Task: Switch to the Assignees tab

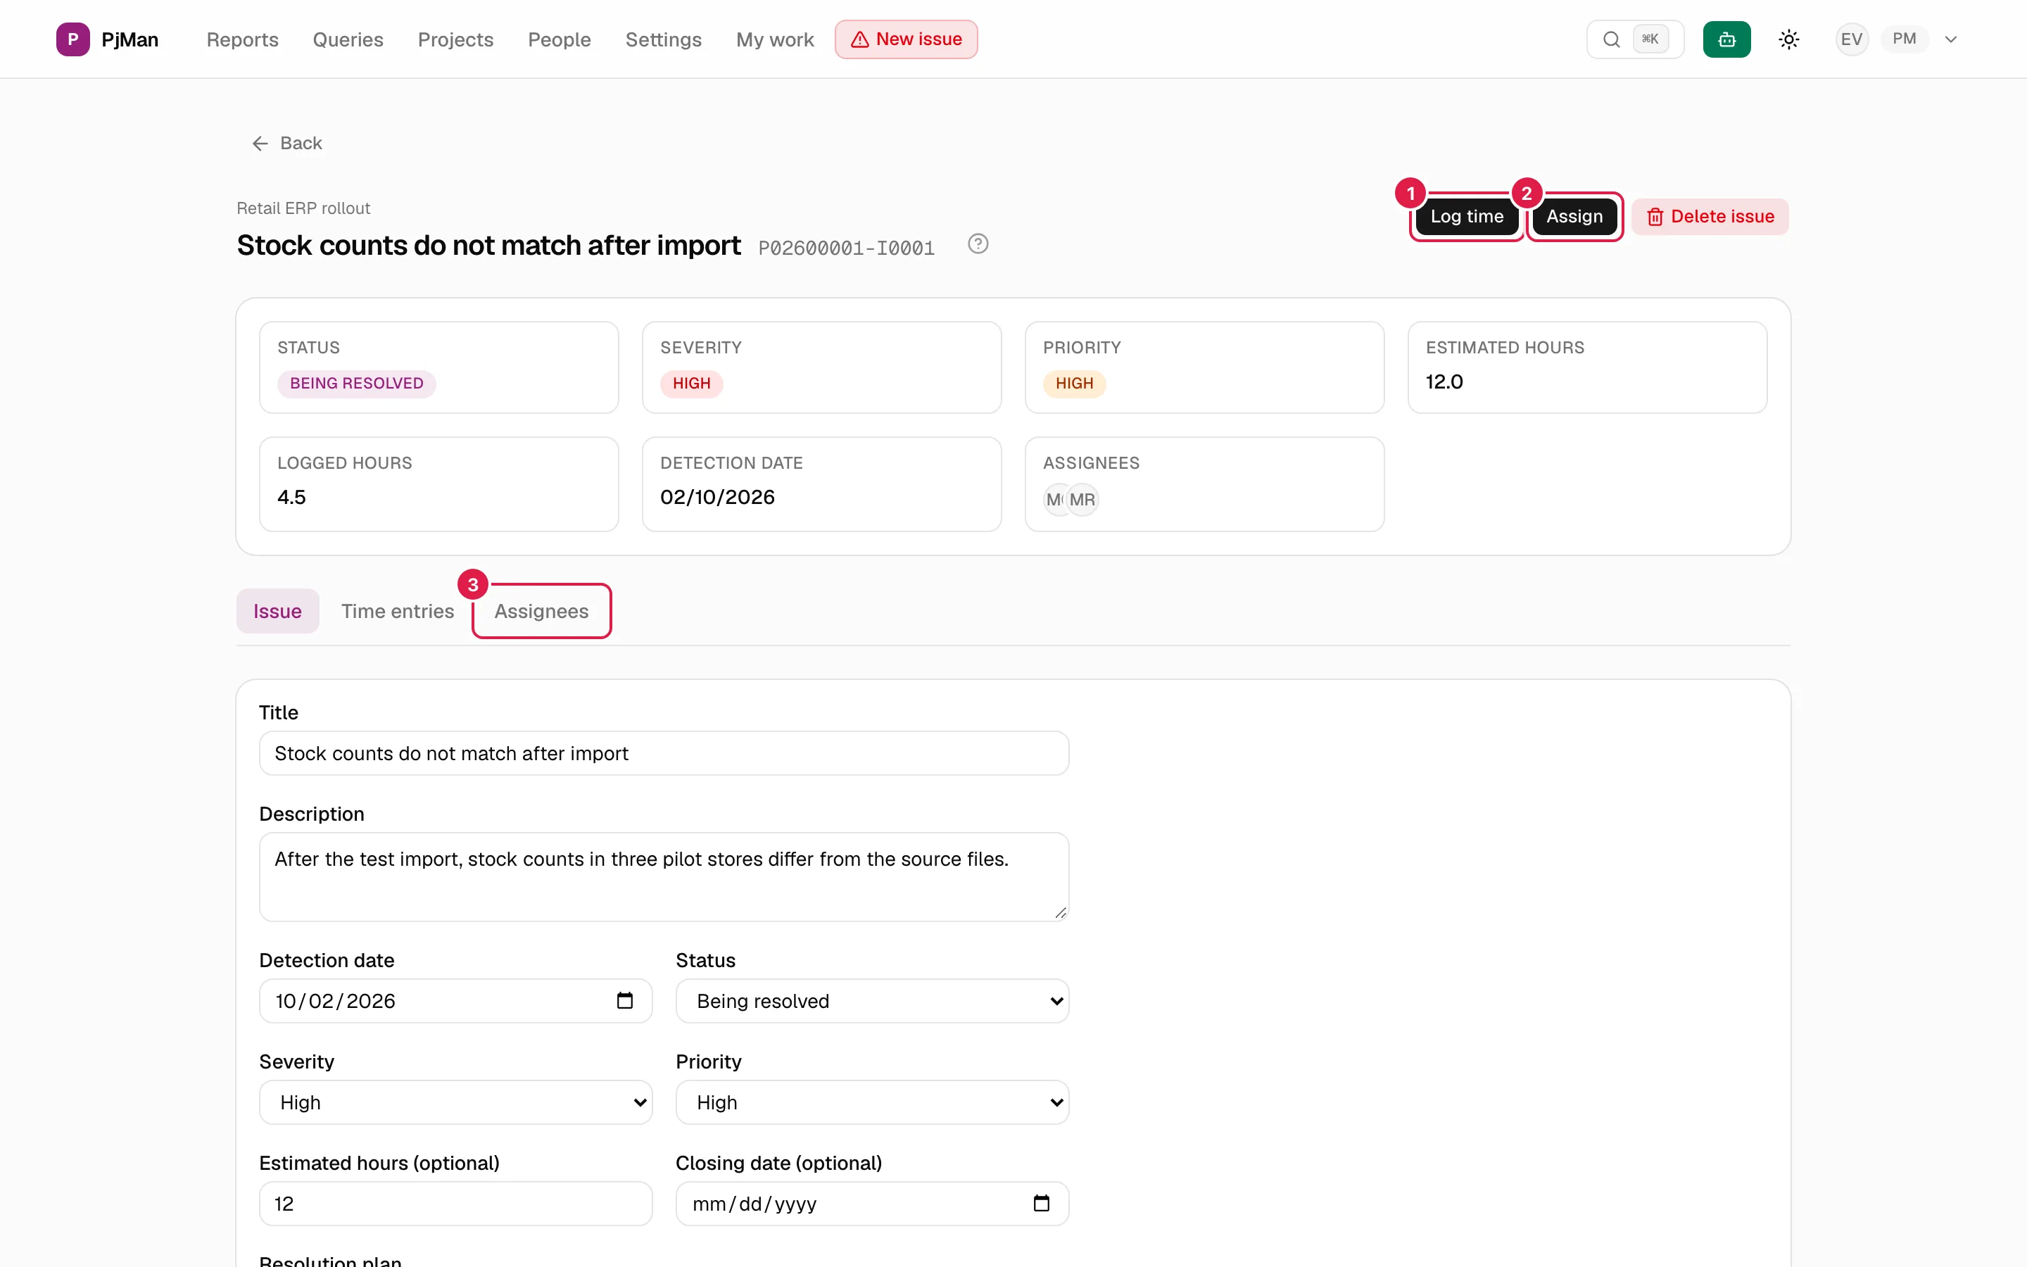Action: click(541, 611)
